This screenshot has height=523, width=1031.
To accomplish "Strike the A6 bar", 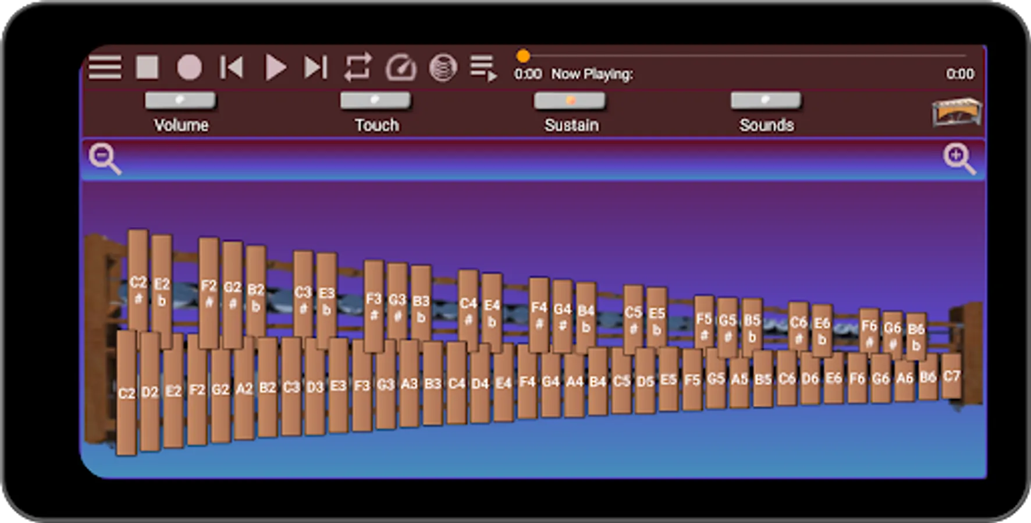I will tap(904, 378).
